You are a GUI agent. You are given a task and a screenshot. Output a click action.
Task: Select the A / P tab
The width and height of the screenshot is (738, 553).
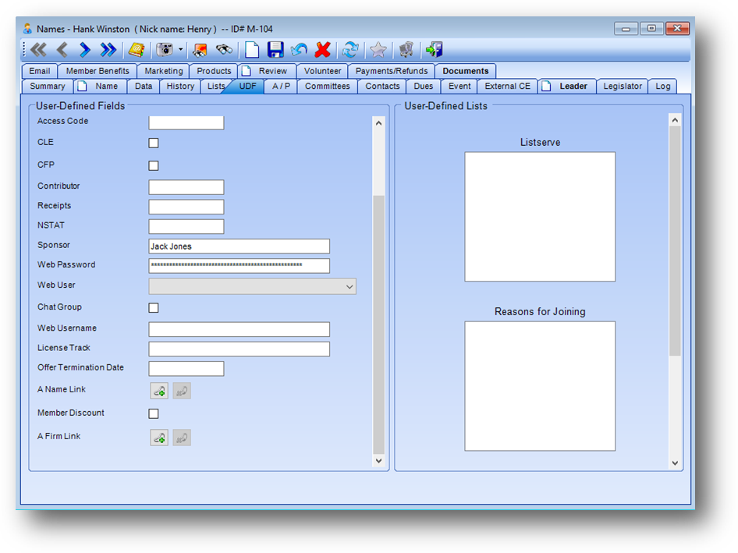pos(281,86)
